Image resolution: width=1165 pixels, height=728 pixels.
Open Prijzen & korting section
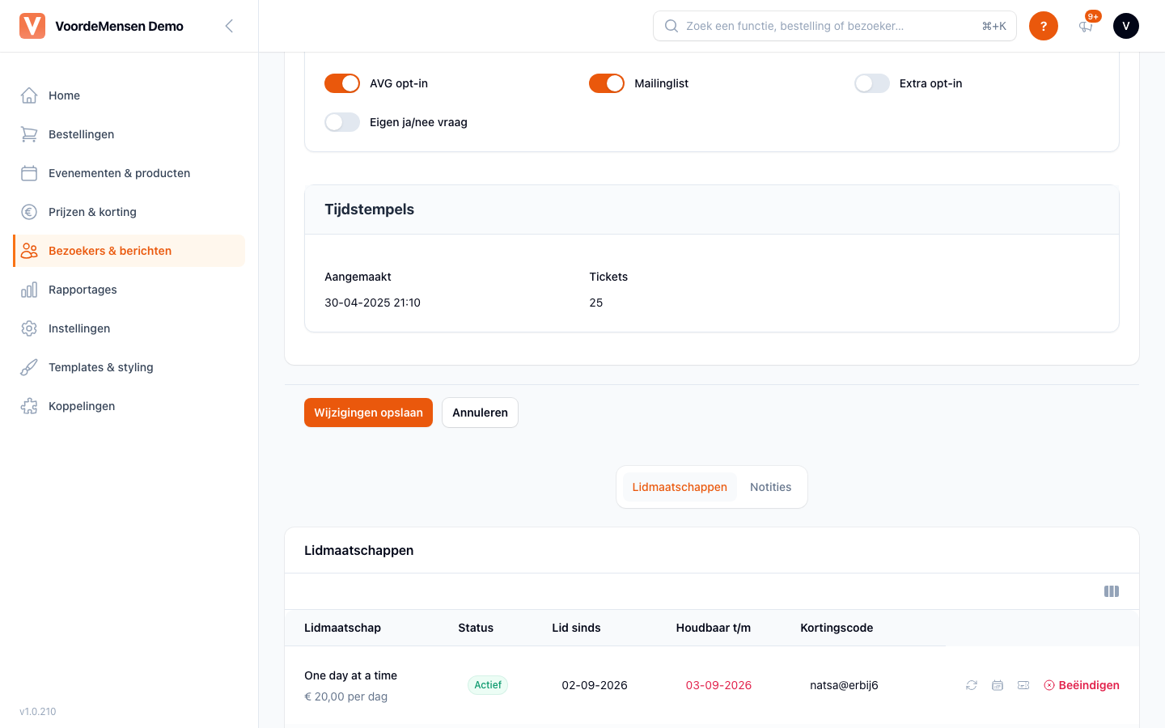pos(129,212)
